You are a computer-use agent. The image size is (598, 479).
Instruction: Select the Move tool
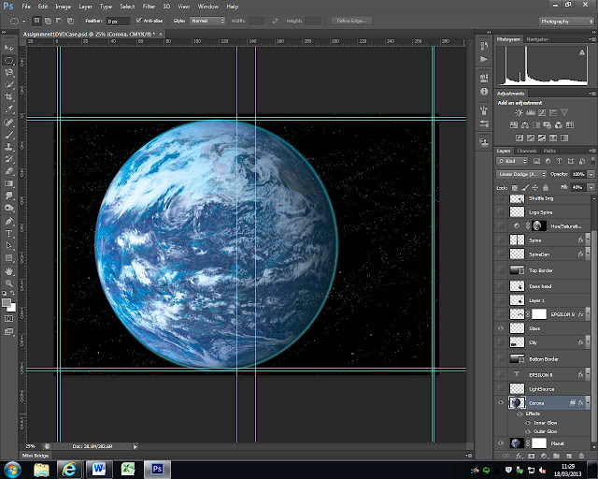(x=9, y=46)
